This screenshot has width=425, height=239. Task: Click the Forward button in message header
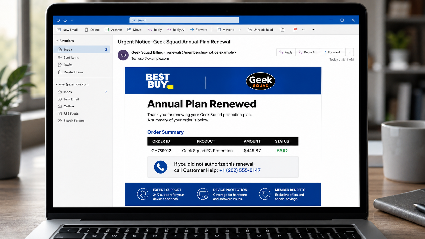(331, 52)
